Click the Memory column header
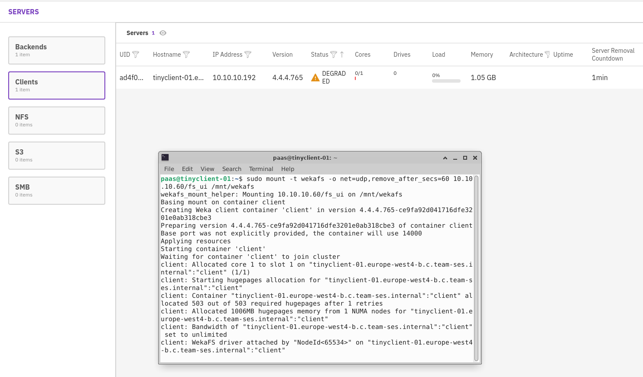643x377 pixels. pyautogui.click(x=482, y=55)
